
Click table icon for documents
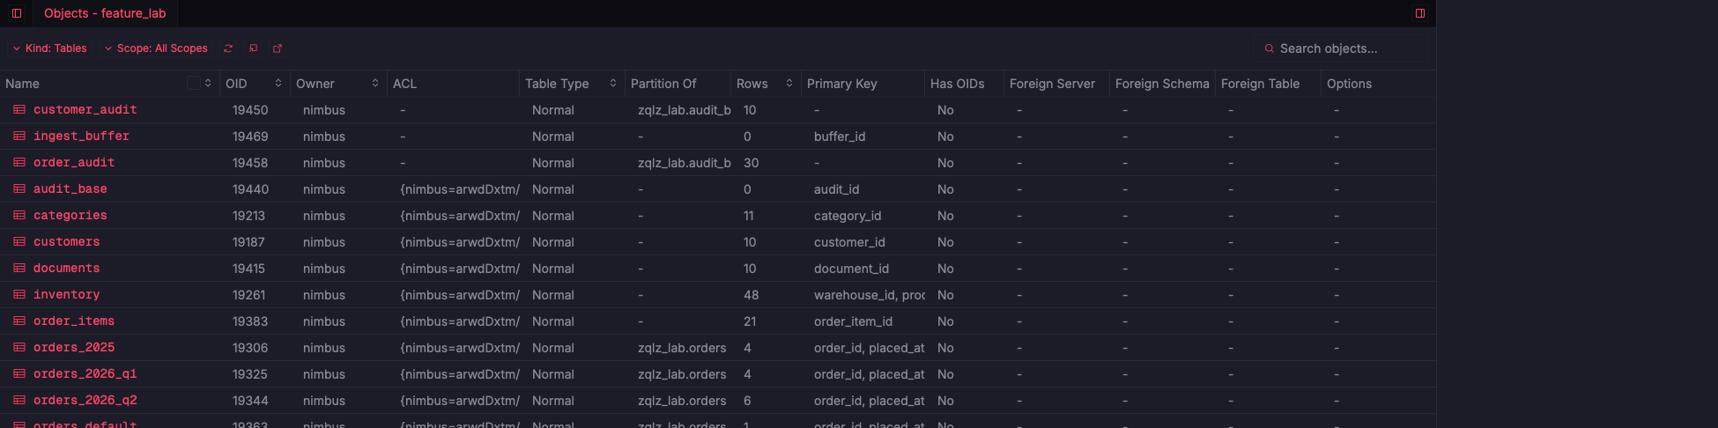pos(19,269)
